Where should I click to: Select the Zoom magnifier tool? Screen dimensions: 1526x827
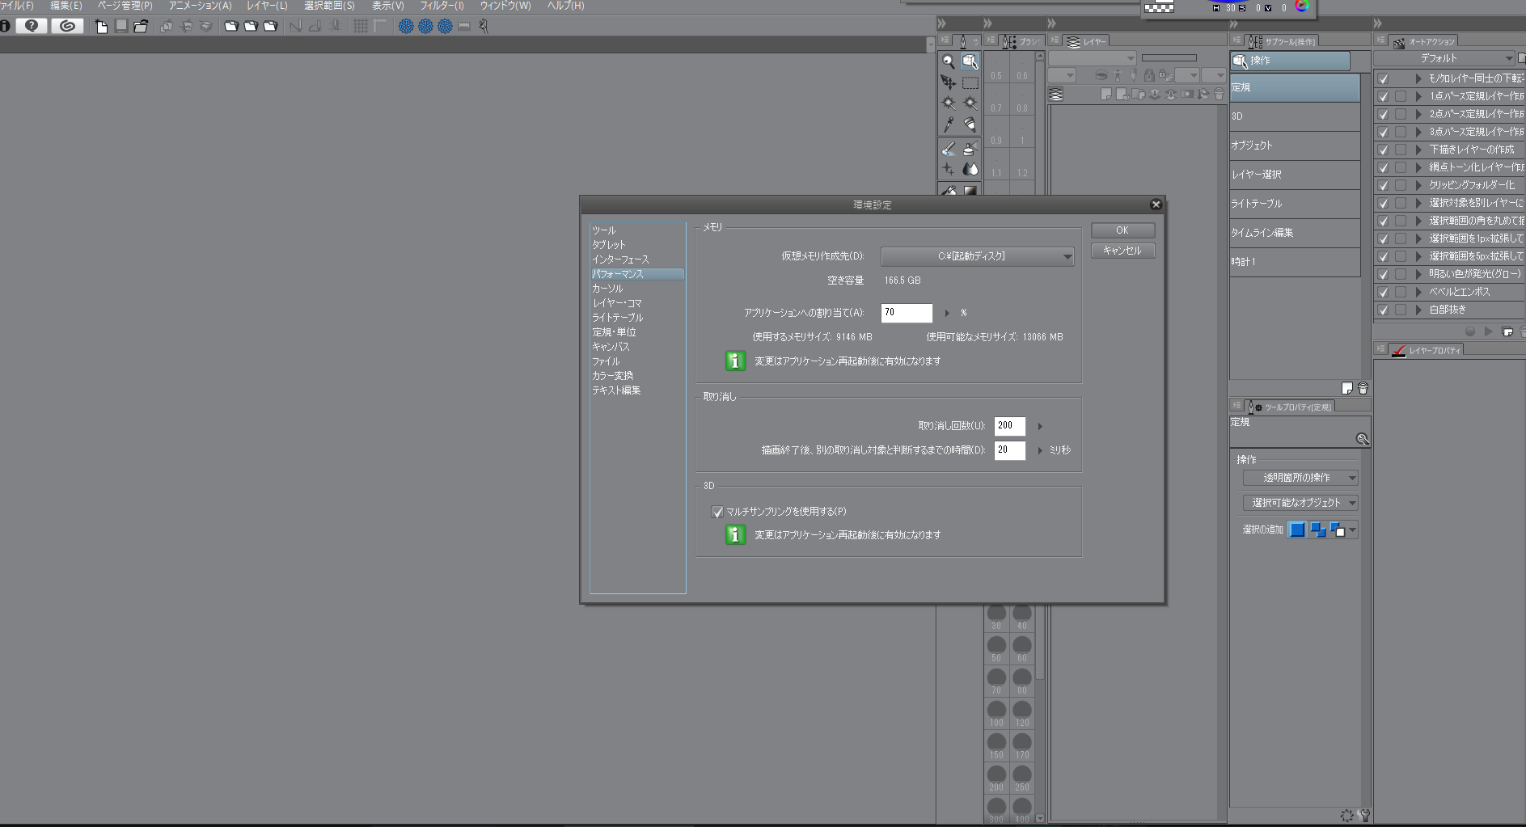(948, 61)
